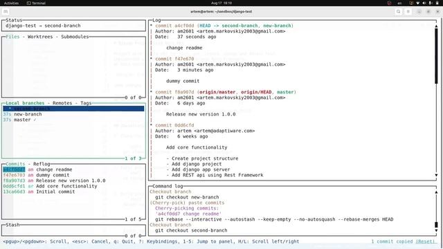Select the master branch row
The width and height of the screenshot is (443, 249).
[x=73, y=120]
